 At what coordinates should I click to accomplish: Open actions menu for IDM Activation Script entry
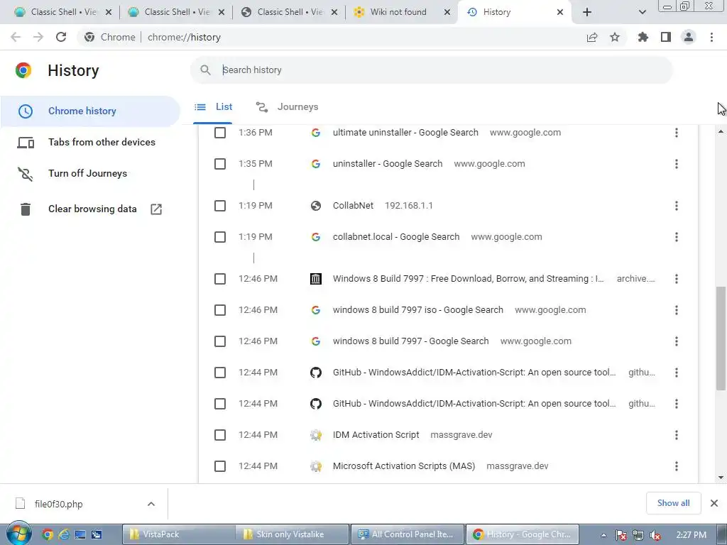coord(677,435)
